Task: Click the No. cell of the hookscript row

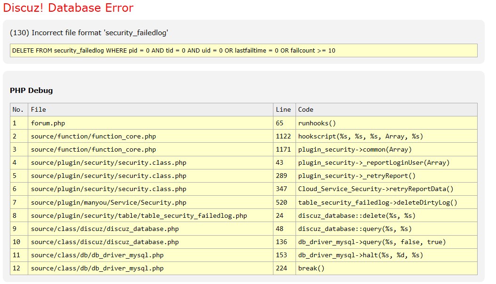Action: [19, 136]
